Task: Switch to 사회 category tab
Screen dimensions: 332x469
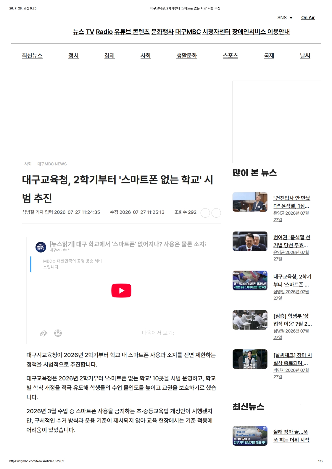Action: pyautogui.click(x=146, y=56)
